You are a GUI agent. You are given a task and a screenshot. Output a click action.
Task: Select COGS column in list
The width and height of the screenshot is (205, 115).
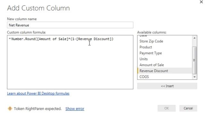click(x=165, y=77)
